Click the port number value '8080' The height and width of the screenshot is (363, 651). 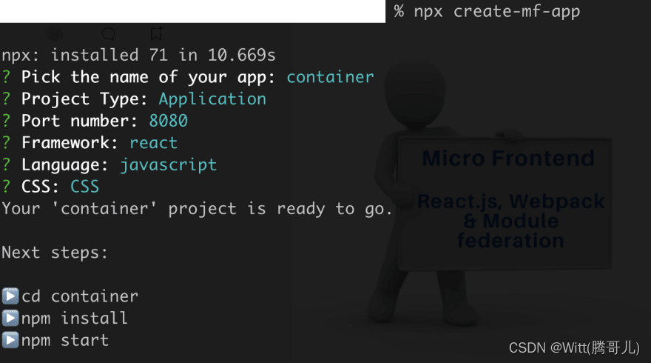[169, 121]
